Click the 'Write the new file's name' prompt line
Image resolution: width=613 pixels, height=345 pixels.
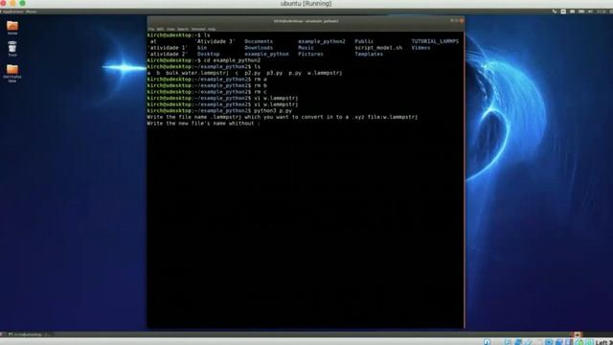(204, 124)
